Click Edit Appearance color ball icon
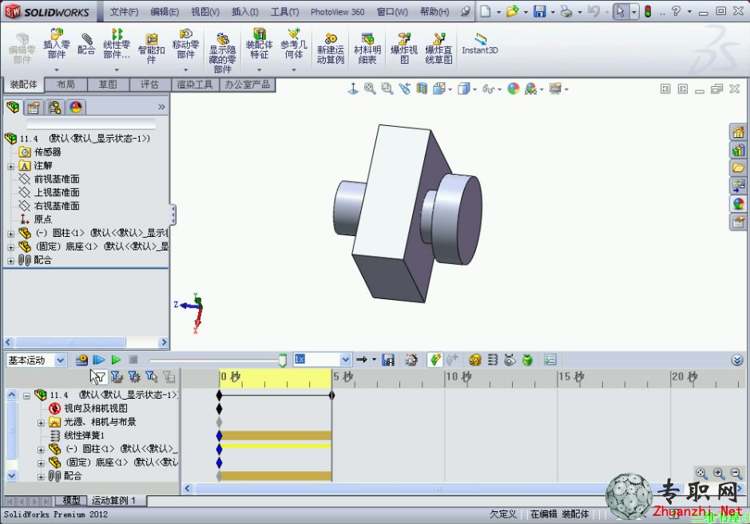This screenshot has height=524, width=750. 514,89
